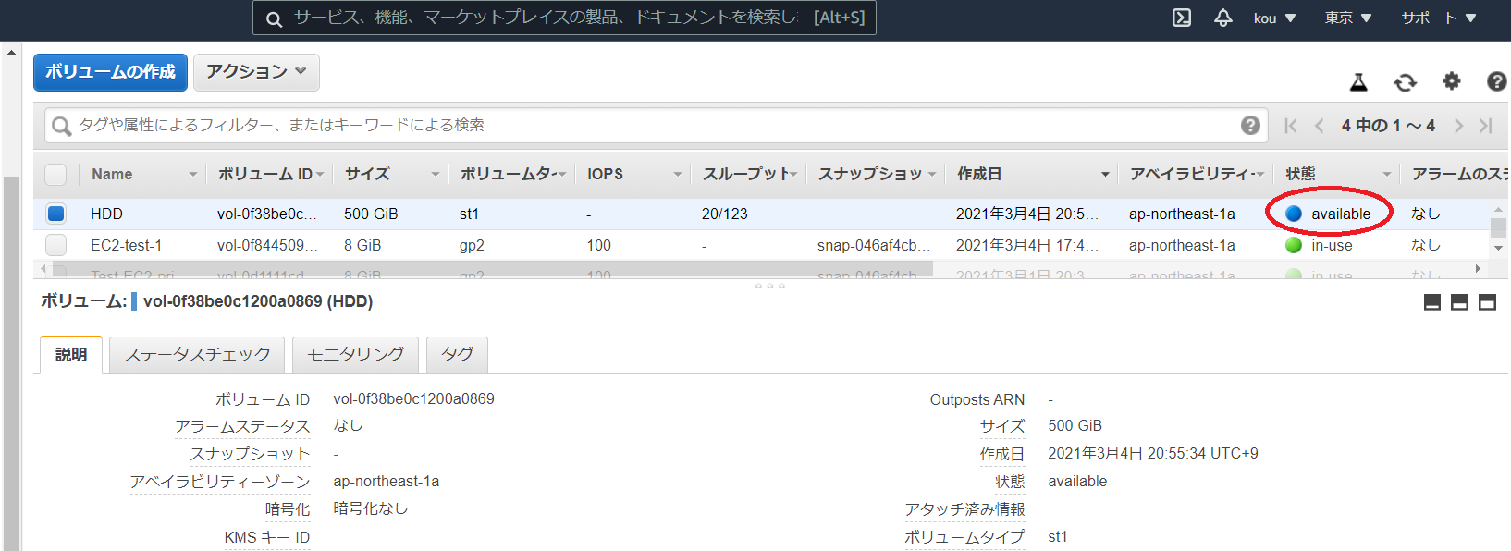Click 20/123 throughput cell

[725, 214]
